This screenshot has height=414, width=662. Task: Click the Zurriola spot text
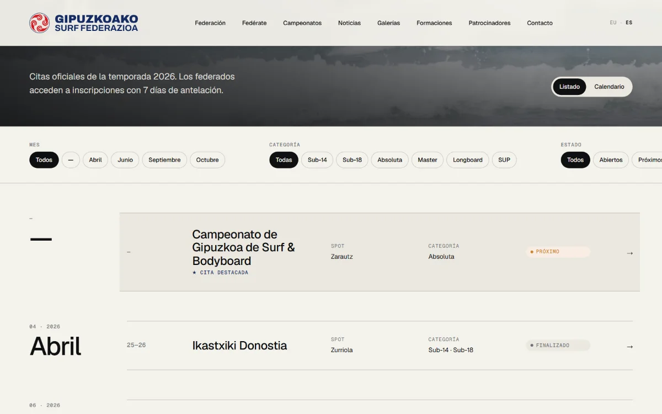(x=342, y=350)
